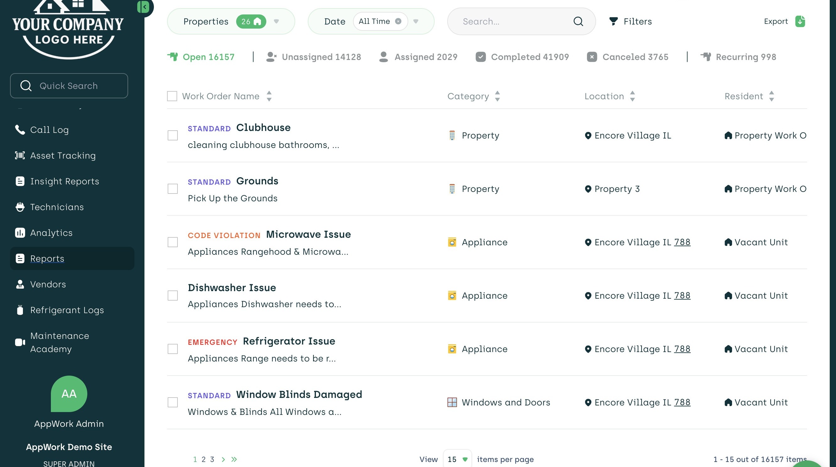Screen dimensions: 836x467
Task: Click the green Export download icon
Action: tap(800, 21)
